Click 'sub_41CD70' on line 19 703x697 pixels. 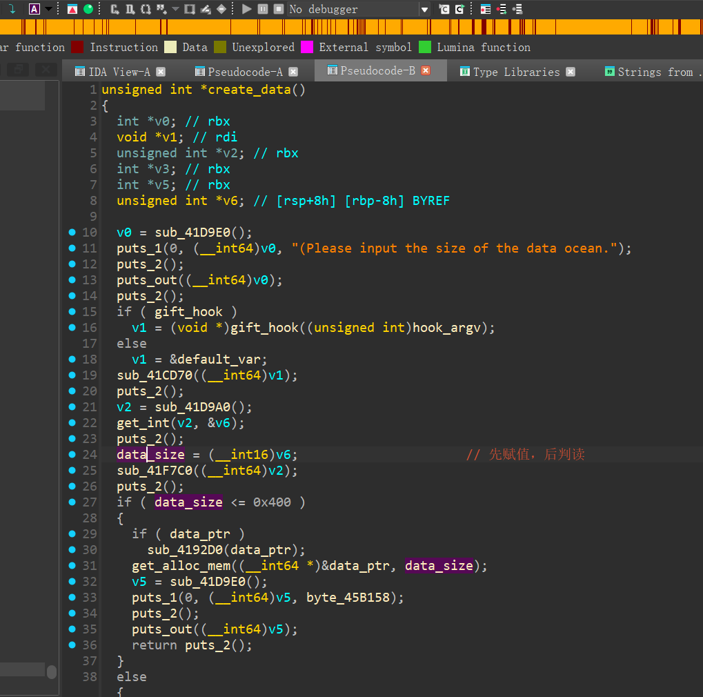coord(155,375)
